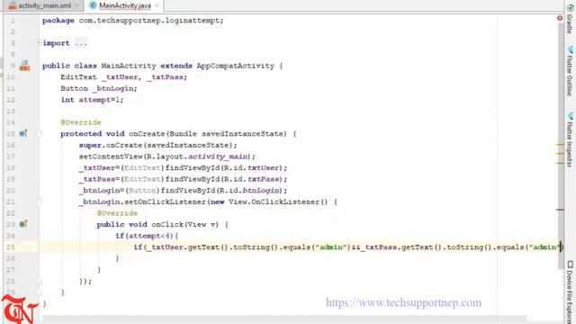Open the Device File Explorer panel

pyautogui.click(x=570, y=292)
